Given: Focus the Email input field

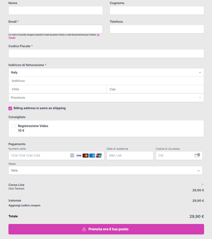Looking at the screenshot, I should (56, 29).
